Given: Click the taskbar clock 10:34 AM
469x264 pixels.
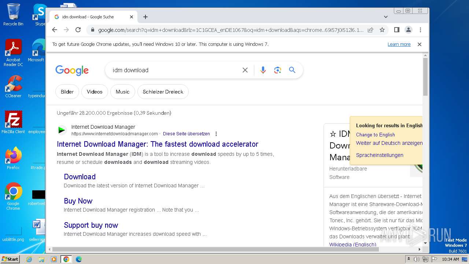Looking at the screenshot, I should 450,259.
